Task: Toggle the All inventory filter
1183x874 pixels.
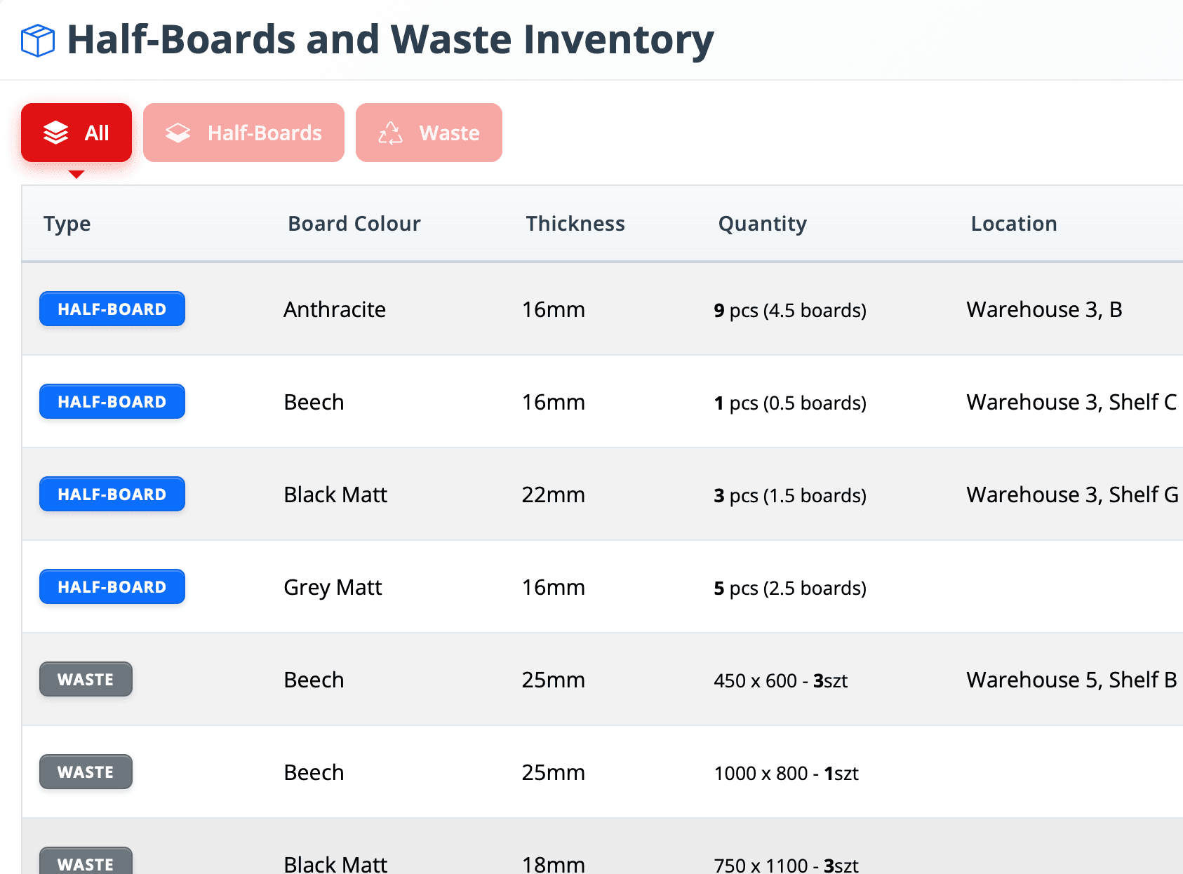Action: 76,132
